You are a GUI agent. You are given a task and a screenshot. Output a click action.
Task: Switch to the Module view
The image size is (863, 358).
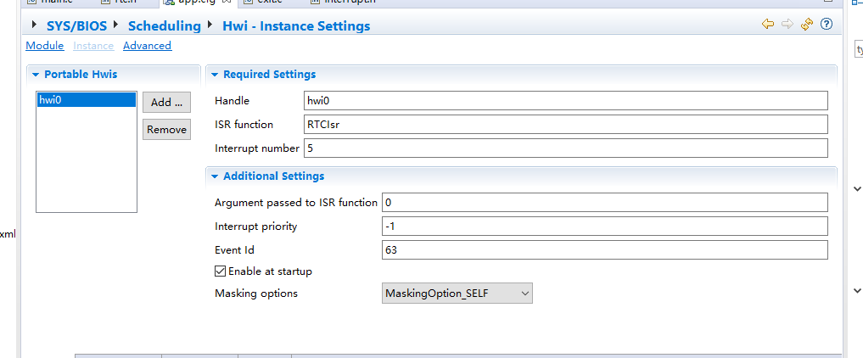44,46
